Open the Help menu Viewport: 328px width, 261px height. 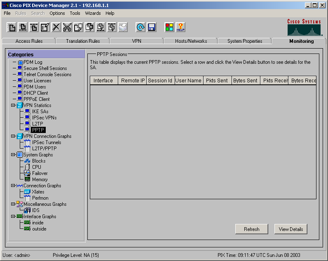(110, 13)
